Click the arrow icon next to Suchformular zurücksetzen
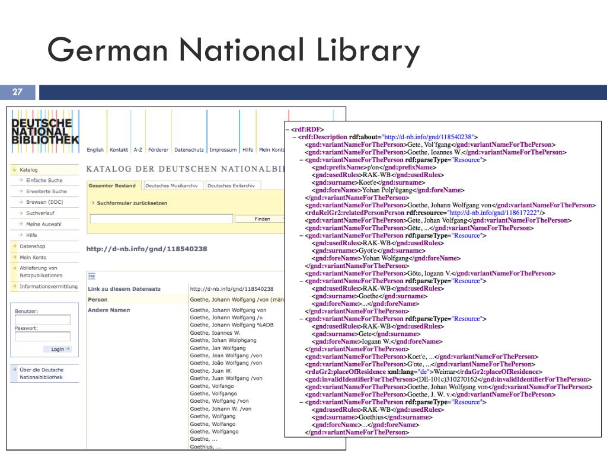The width and height of the screenshot is (607, 455). point(92,203)
